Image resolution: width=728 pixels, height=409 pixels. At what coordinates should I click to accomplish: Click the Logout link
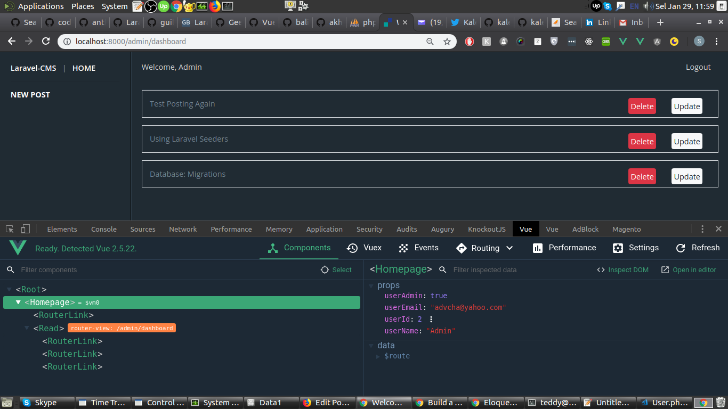tap(698, 67)
